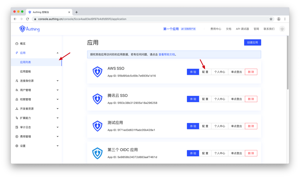Expand 权限管理 chevron

click(x=57, y=100)
